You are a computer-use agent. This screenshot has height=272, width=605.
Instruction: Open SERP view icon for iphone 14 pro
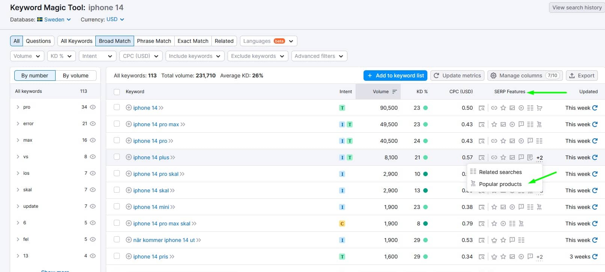coord(481,141)
